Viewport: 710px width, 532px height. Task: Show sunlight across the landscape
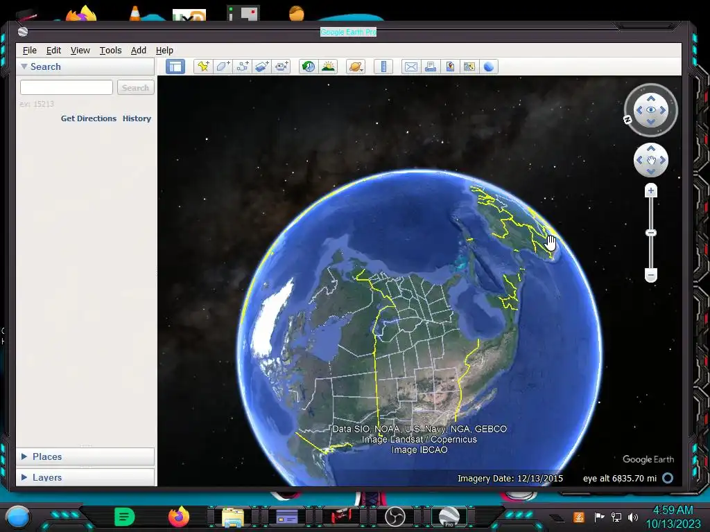(x=328, y=66)
